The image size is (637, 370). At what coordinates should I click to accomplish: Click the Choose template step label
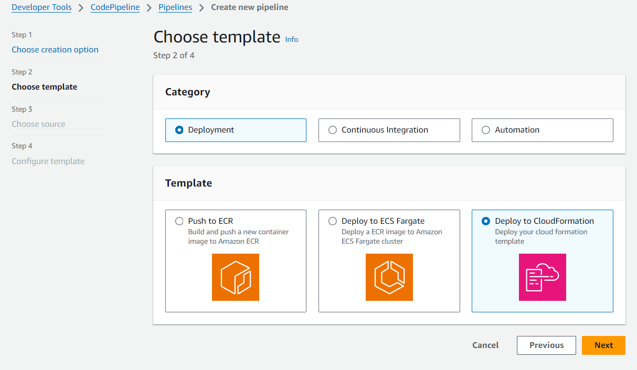pyautogui.click(x=45, y=86)
